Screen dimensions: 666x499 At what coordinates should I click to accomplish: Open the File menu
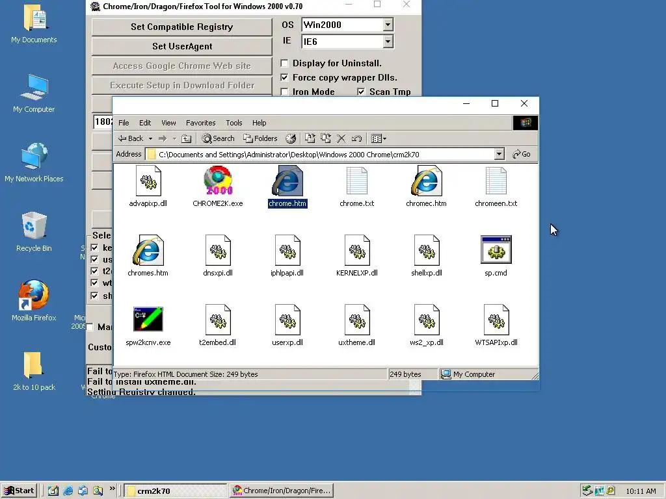pos(124,123)
